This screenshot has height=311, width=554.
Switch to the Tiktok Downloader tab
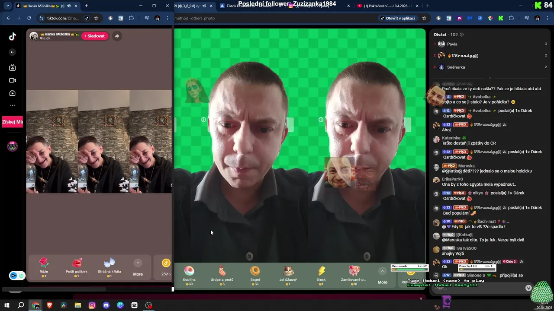[x=249, y=6]
